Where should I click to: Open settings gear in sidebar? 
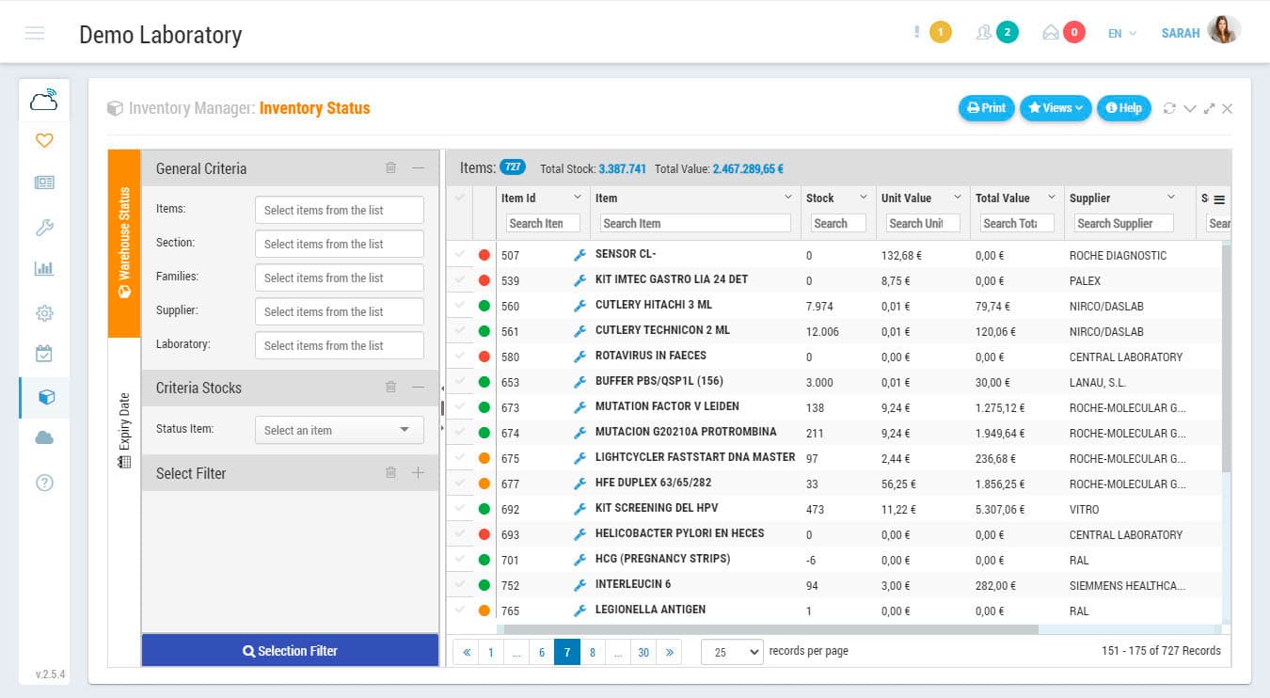(x=44, y=312)
